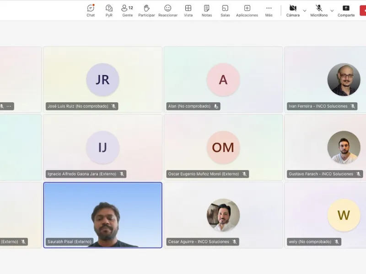The image size is (366, 274).
Task: Toggle the Micrófono mute state
Action: [x=319, y=11]
